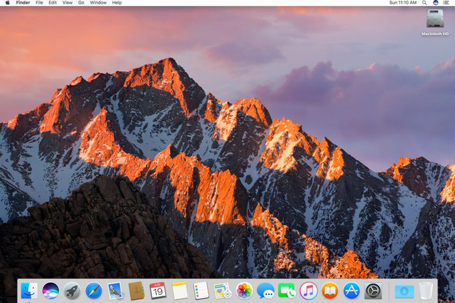Open System Preferences gear in Dock
The image size is (455, 303).
(373, 290)
